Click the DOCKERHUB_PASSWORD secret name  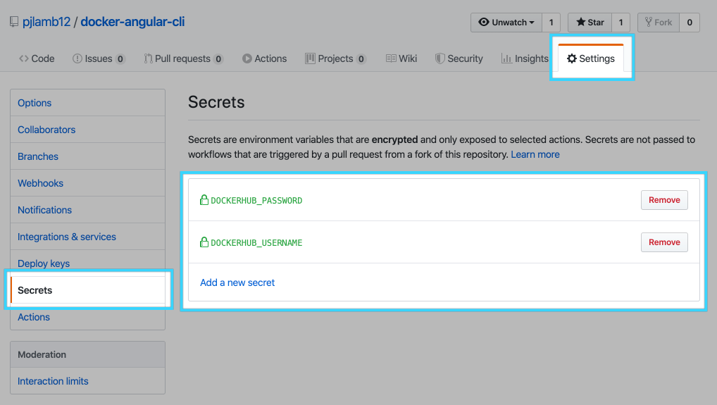click(256, 200)
